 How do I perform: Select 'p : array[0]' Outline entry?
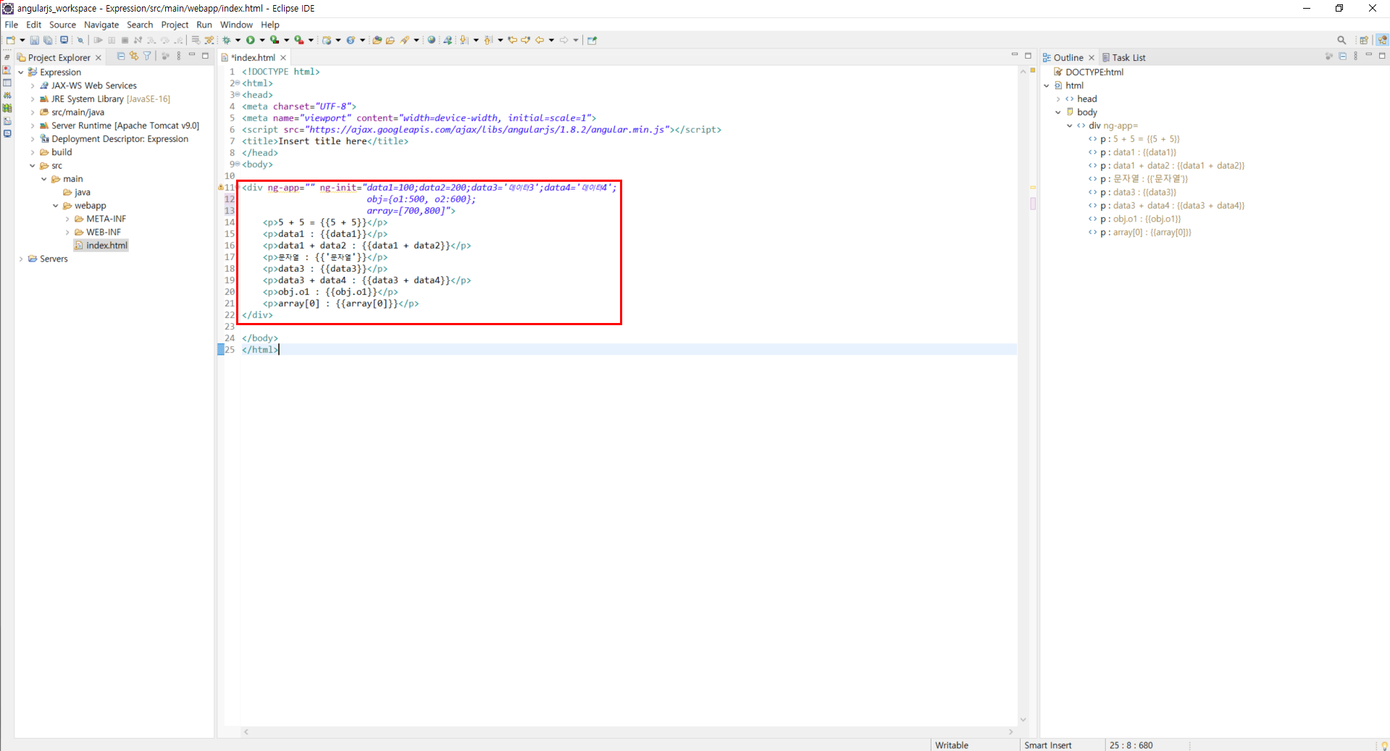(x=1139, y=232)
